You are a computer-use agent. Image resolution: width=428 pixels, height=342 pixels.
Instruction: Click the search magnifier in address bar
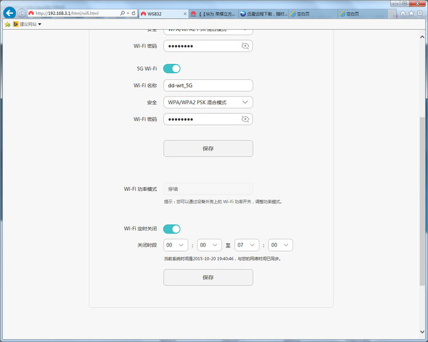point(122,13)
